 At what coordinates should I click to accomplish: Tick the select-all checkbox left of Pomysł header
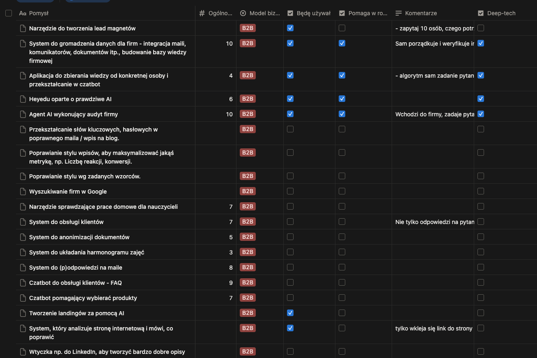(x=9, y=13)
